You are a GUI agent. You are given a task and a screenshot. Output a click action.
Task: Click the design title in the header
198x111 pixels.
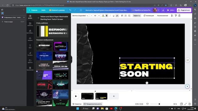point(106,10)
